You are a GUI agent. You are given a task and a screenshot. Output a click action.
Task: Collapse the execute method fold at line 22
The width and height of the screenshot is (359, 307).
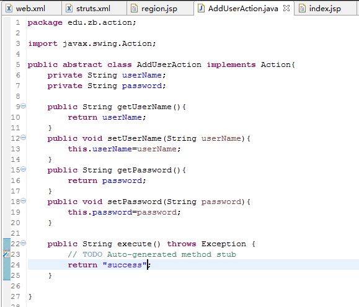click(x=24, y=243)
